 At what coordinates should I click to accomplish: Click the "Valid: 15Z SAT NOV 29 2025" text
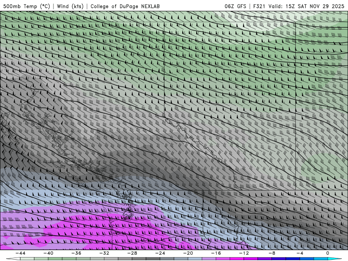[306, 6]
